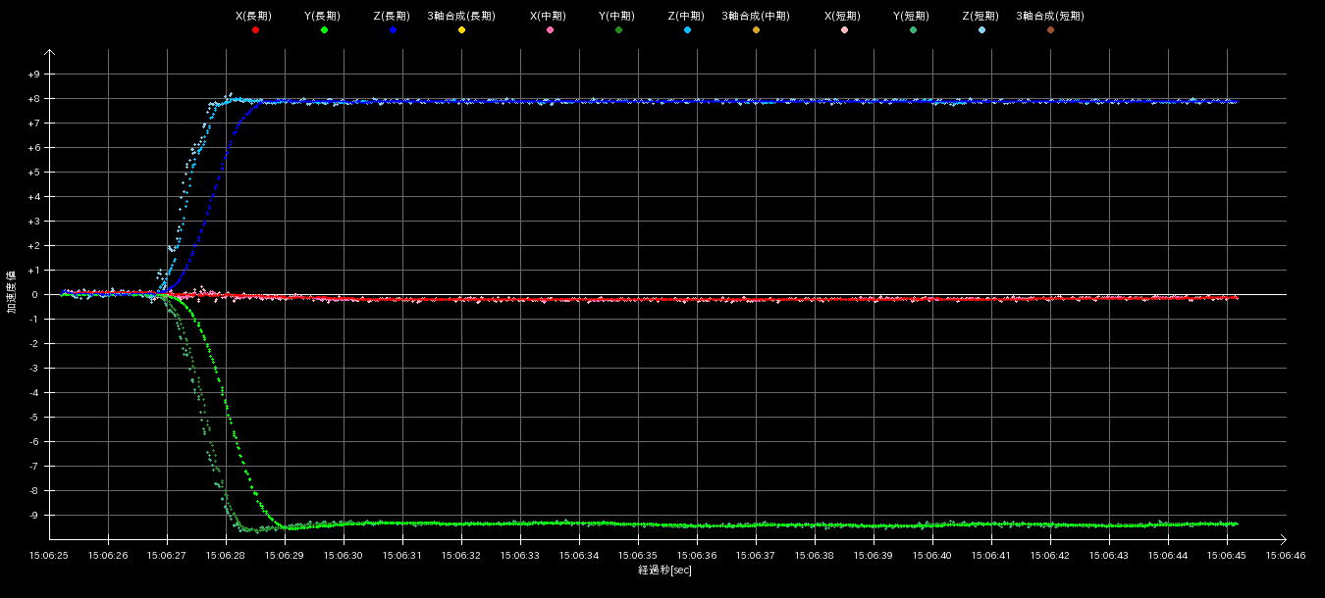
Task: Click the orange 3軸合成(中期) legend marker
Action: 756,30
